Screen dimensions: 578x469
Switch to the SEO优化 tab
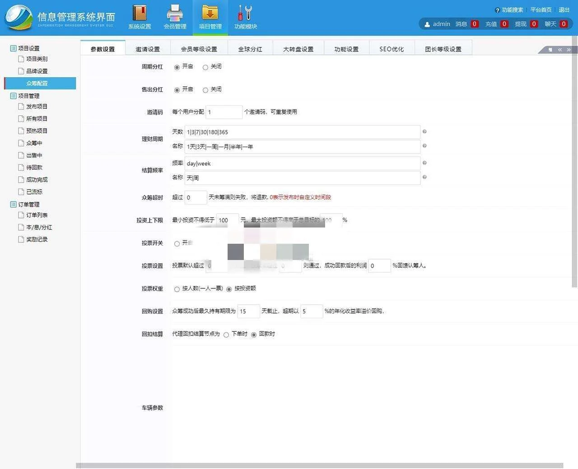click(392, 49)
